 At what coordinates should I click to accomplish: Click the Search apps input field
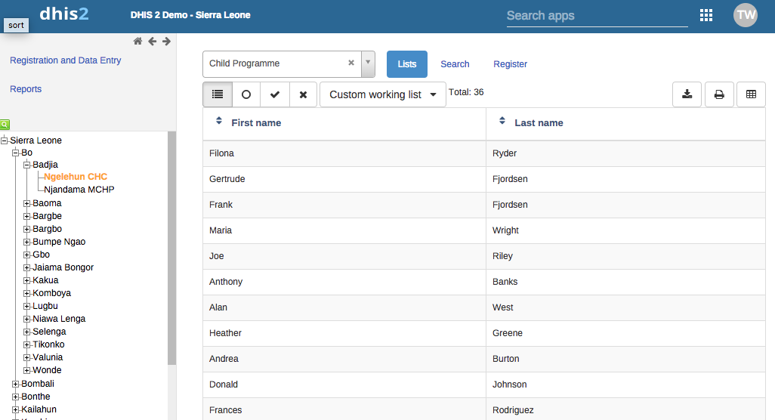[x=597, y=16]
